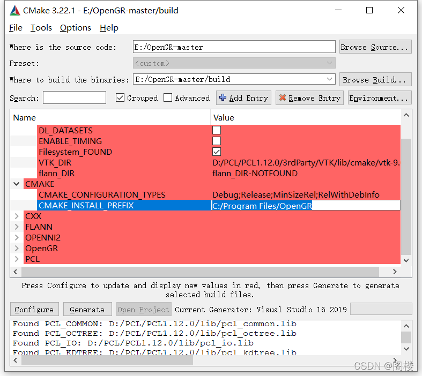Maximize the CMake window
Viewport: 422px width, 376px height.
coord(369,10)
